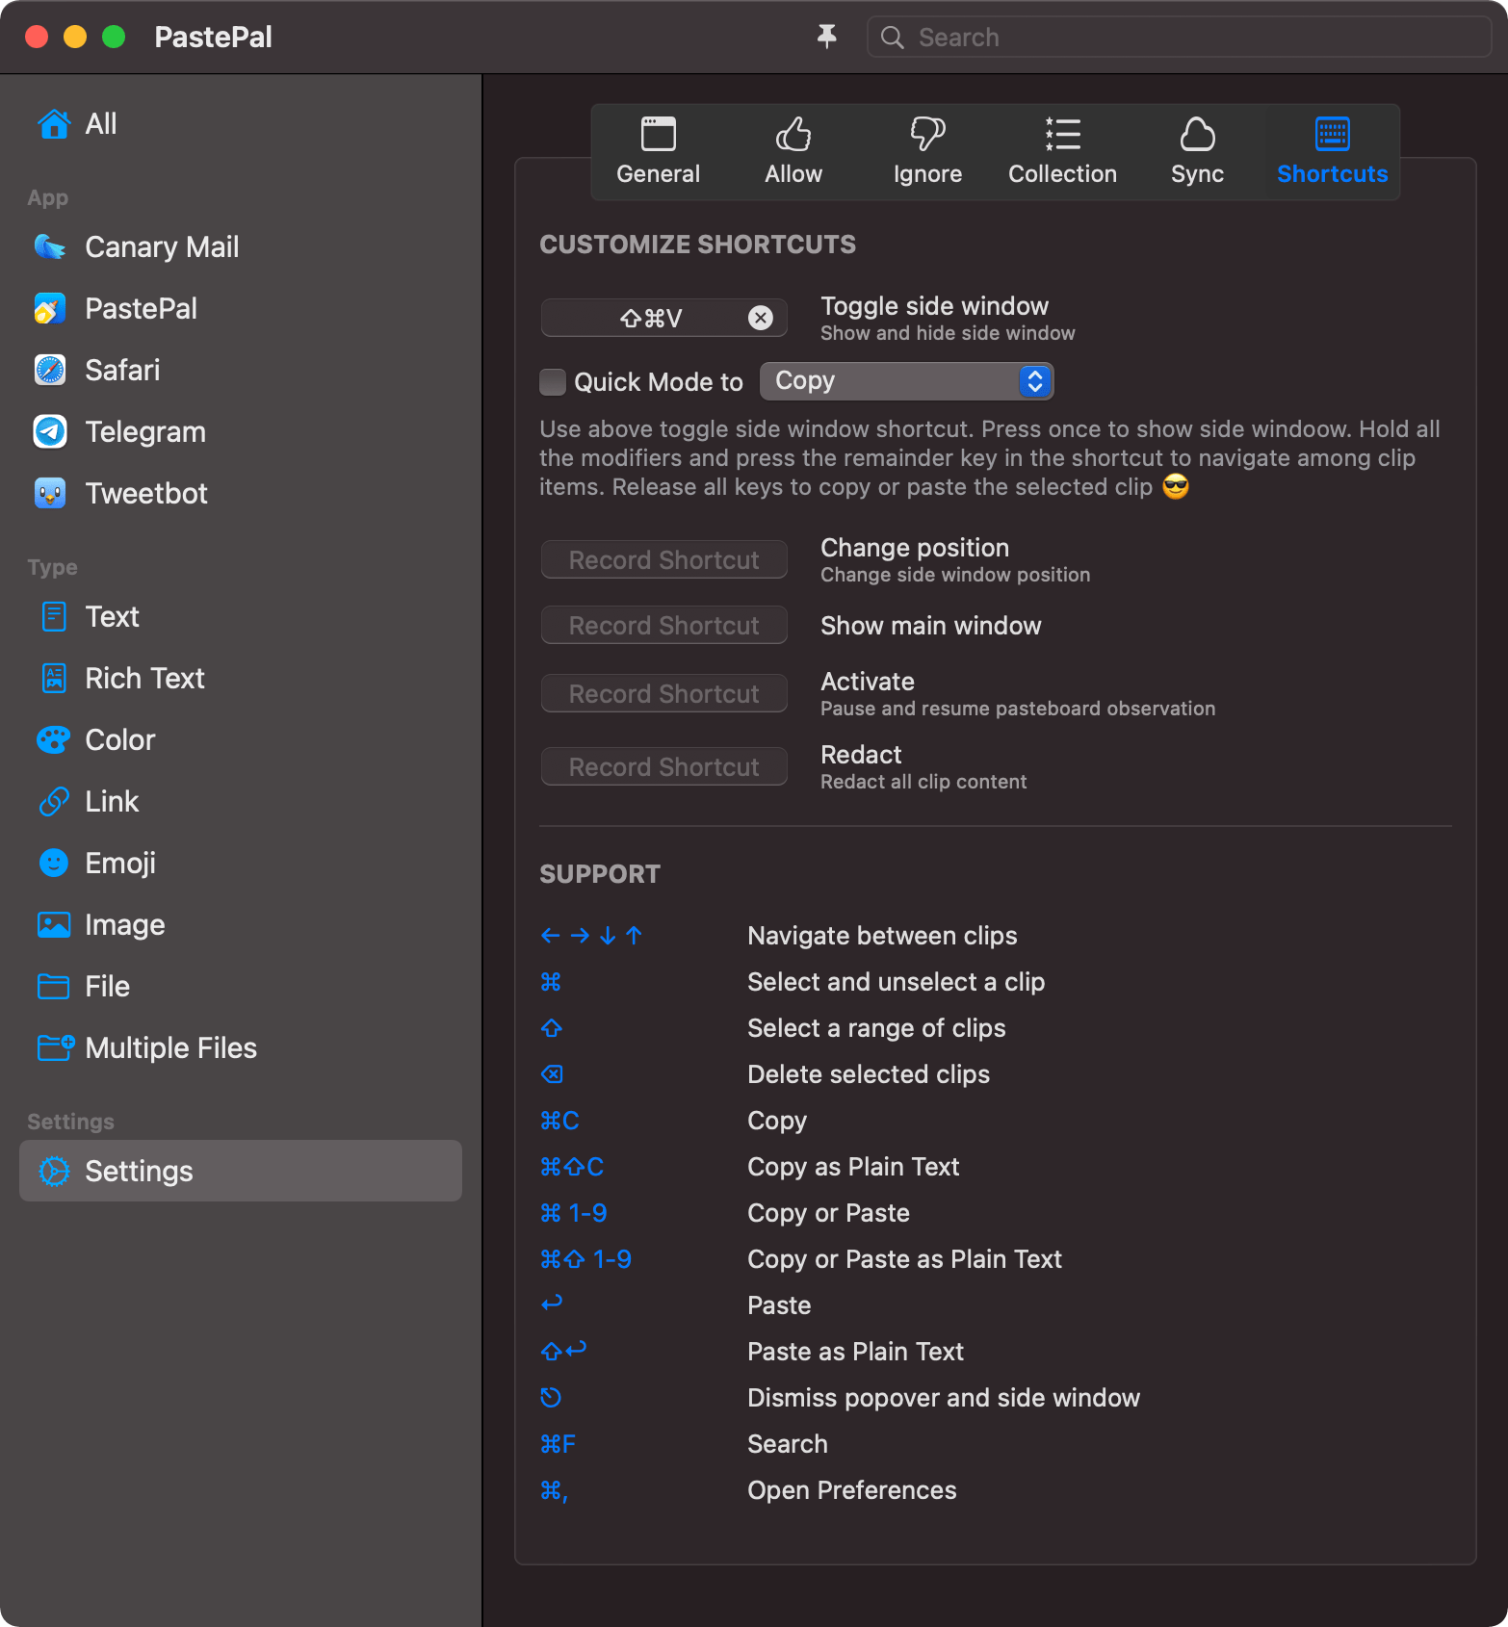This screenshot has width=1508, height=1627.
Task: Click the File folder icon
Action: [54, 987]
